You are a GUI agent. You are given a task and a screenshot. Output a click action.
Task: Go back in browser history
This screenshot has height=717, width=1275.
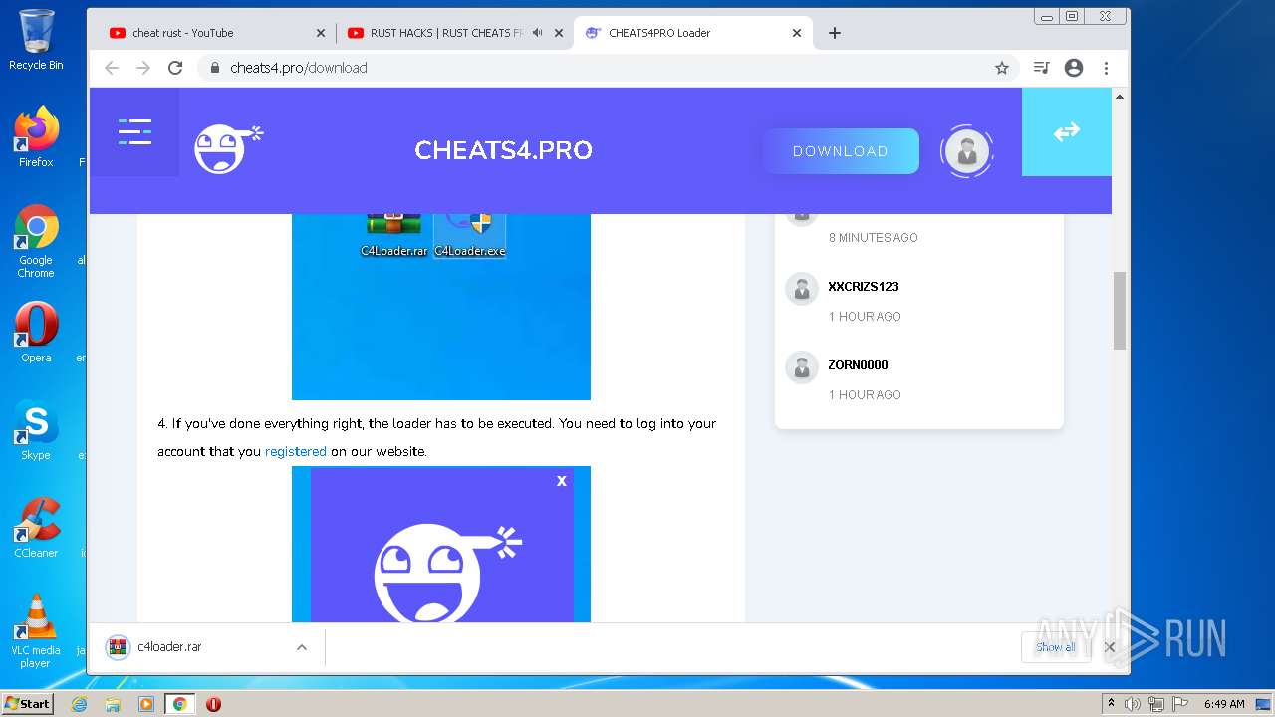112,68
